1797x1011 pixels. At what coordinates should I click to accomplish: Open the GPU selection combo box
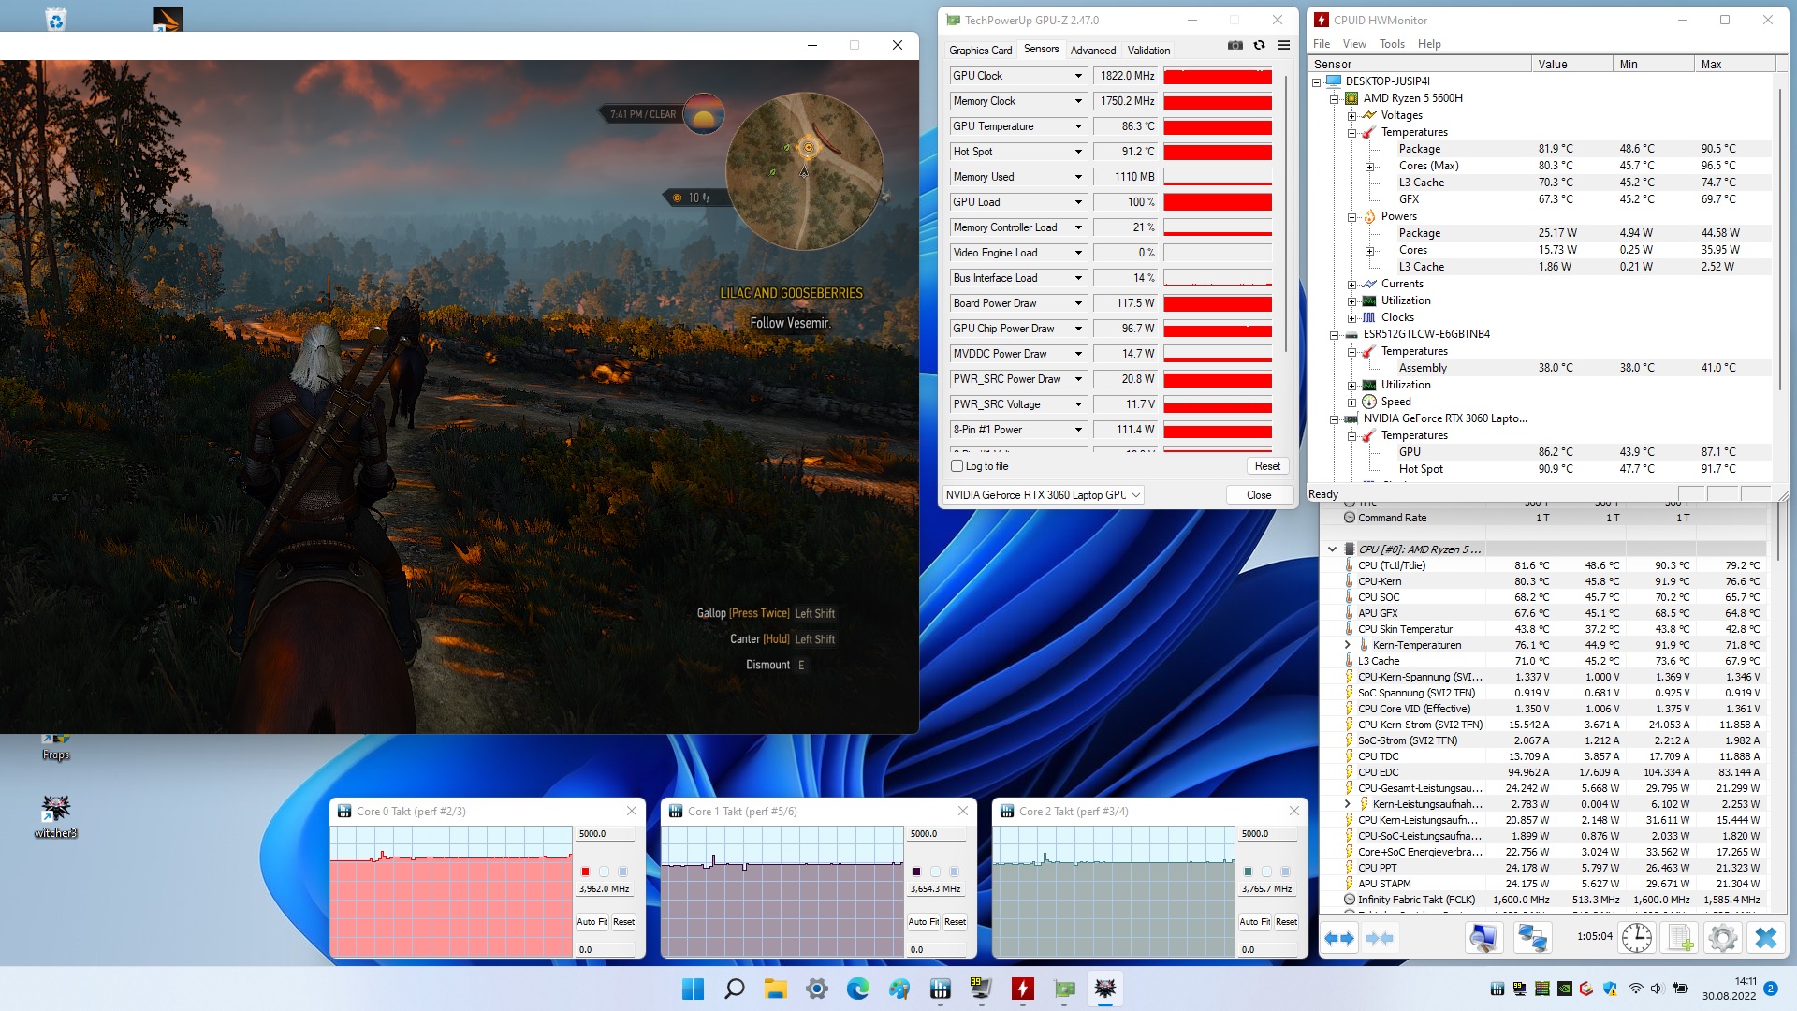coord(1045,495)
